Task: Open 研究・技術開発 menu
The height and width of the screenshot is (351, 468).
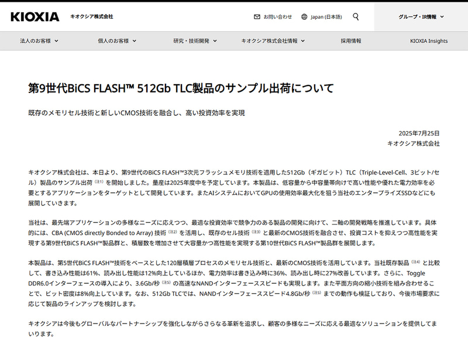Action: 195,41
